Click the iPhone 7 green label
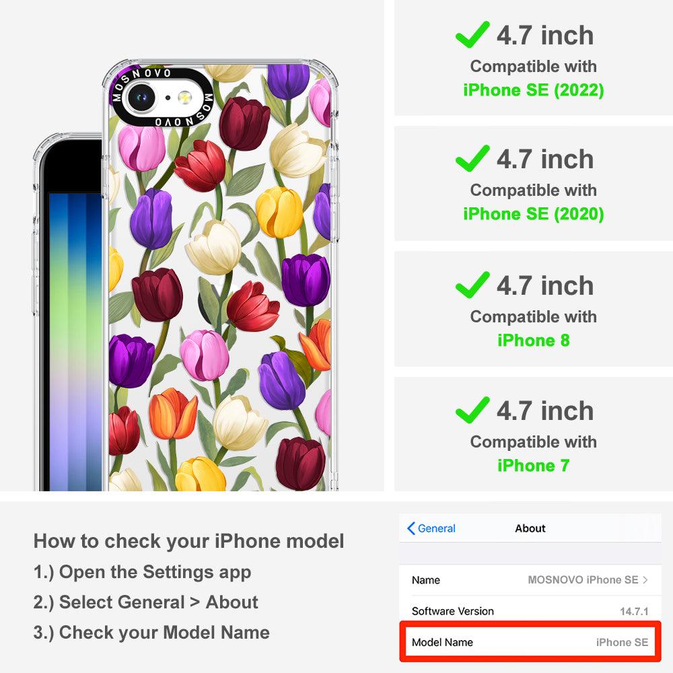 (534, 466)
